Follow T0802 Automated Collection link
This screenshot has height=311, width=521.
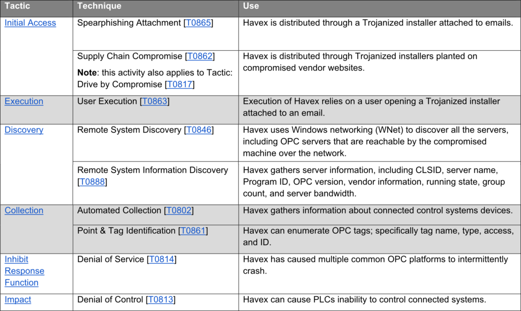pyautogui.click(x=179, y=210)
